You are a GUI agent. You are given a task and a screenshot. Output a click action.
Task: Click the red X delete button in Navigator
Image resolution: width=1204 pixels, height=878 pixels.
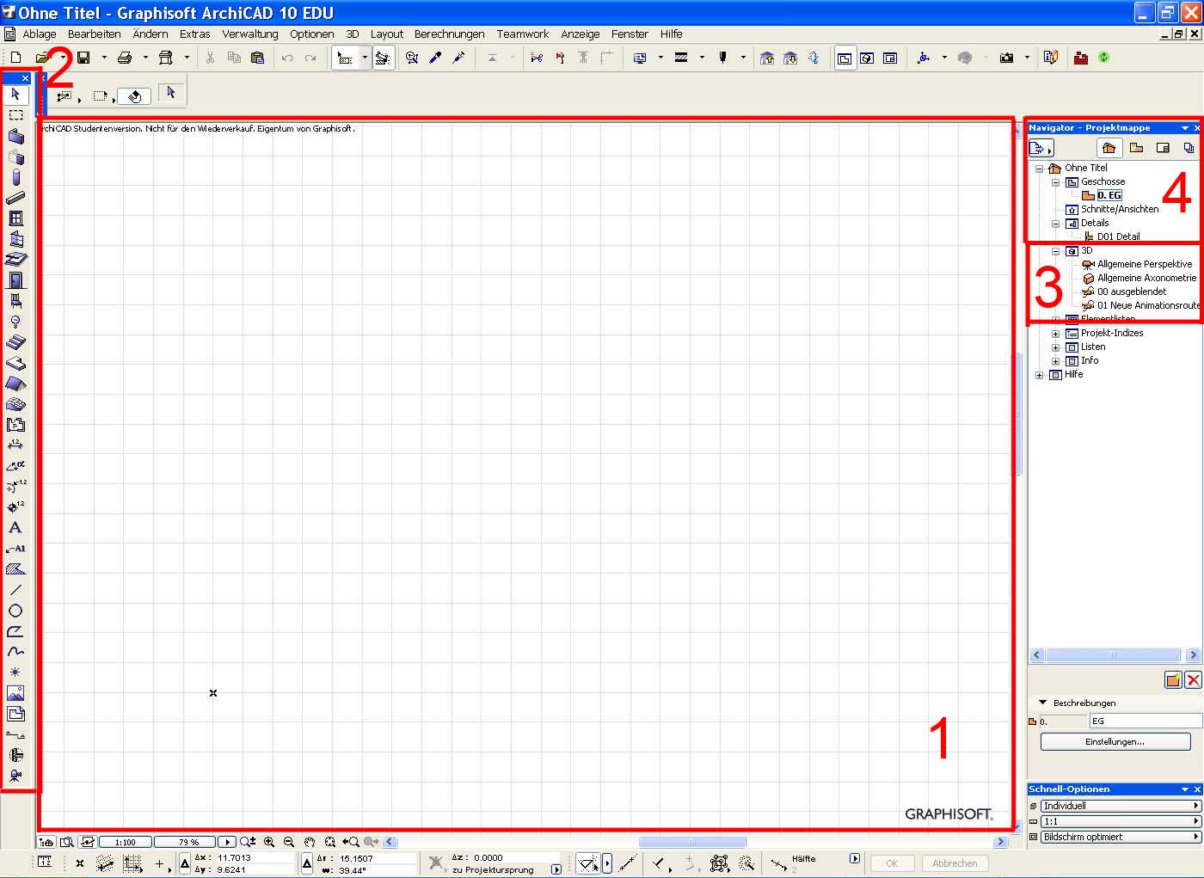1193,680
